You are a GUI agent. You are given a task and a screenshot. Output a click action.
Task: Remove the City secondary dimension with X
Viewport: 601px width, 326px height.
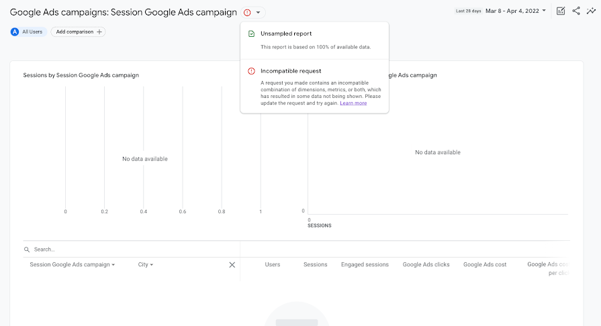tap(232, 265)
